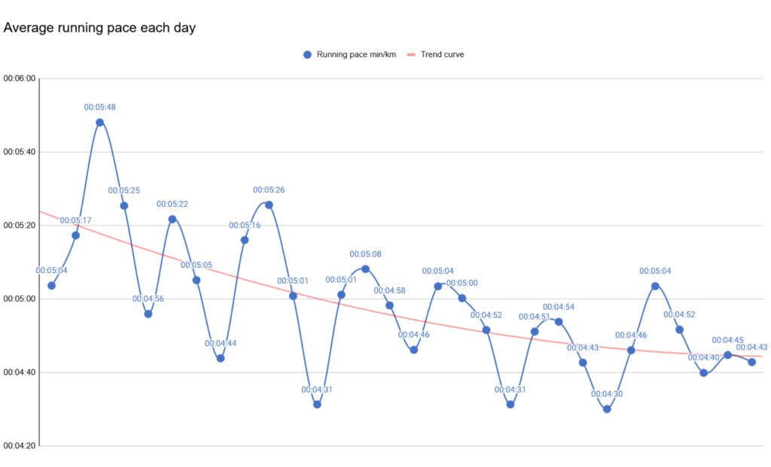Click the data point labeled 00:05:26
This screenshot has width=771, height=467.
point(269,205)
